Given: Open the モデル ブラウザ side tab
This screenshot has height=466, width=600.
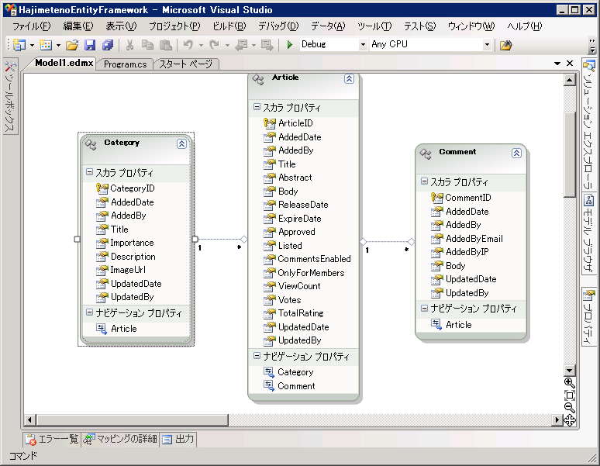Looking at the screenshot, I should [589, 233].
